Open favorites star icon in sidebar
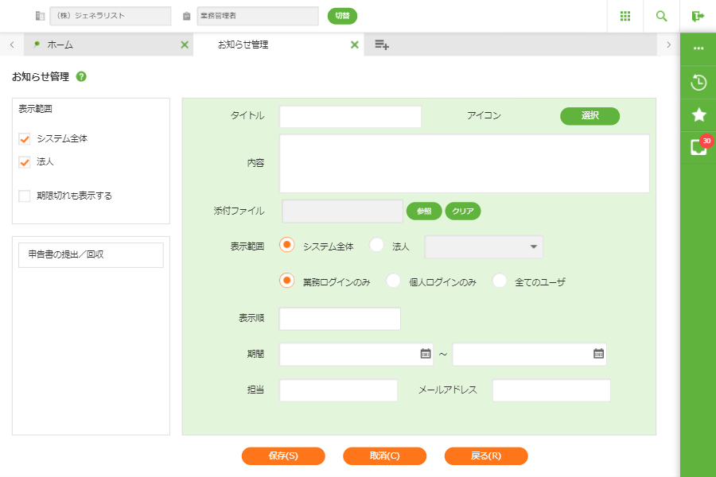The height and width of the screenshot is (477, 716). [698, 114]
